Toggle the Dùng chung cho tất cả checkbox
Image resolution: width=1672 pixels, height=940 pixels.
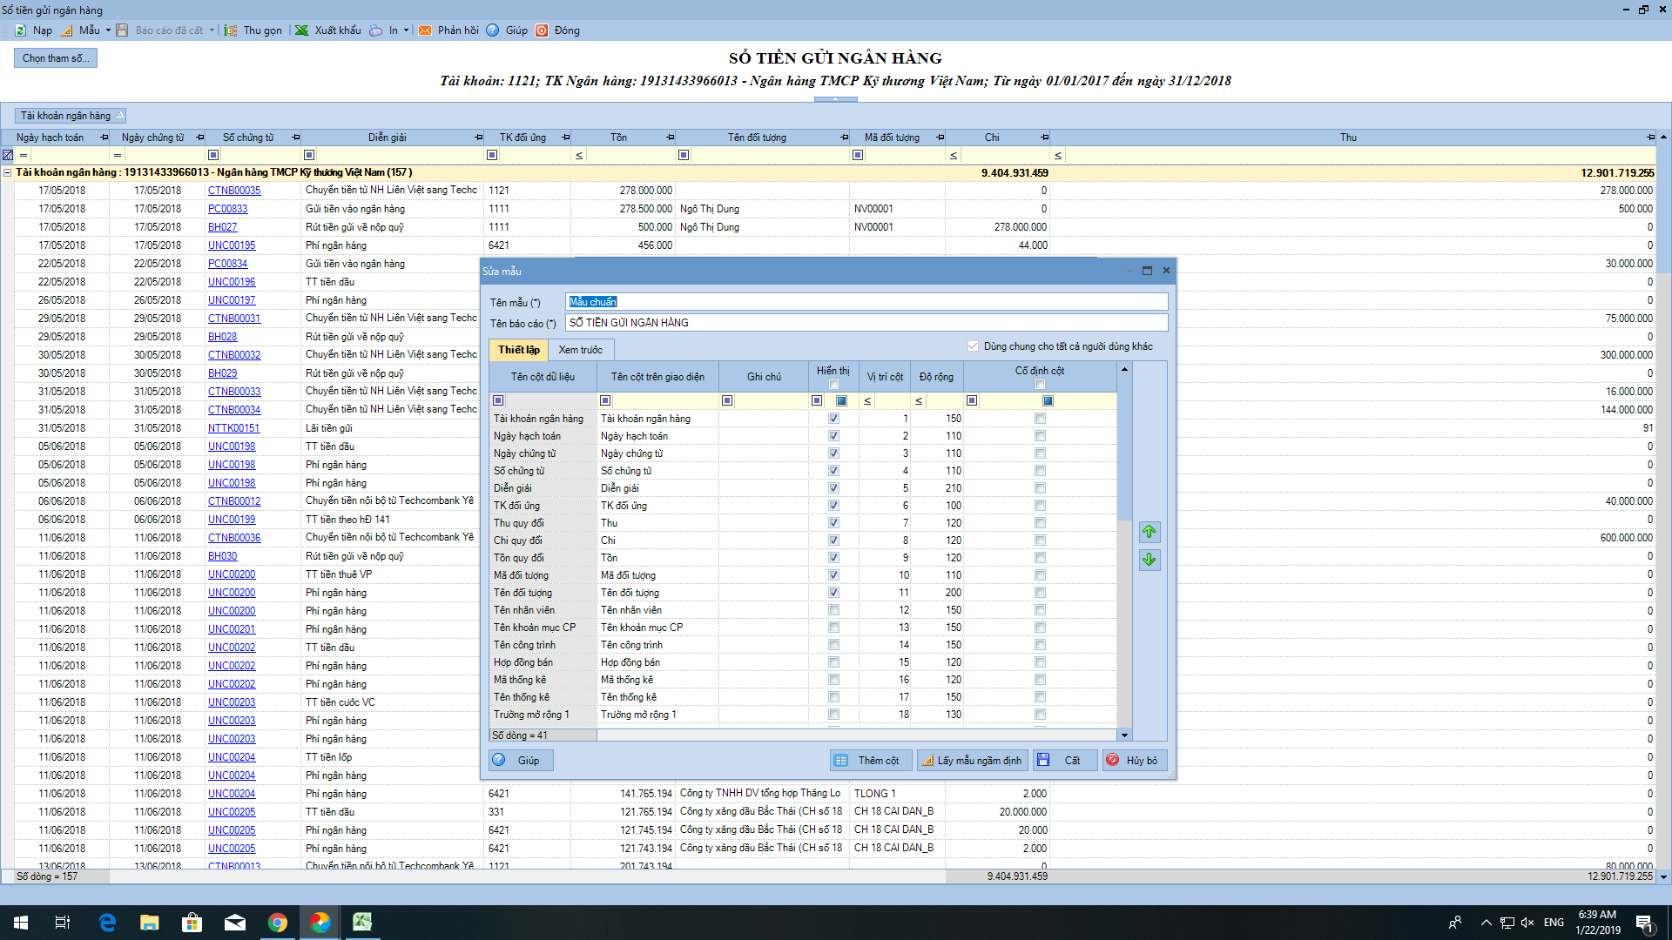pyautogui.click(x=973, y=346)
